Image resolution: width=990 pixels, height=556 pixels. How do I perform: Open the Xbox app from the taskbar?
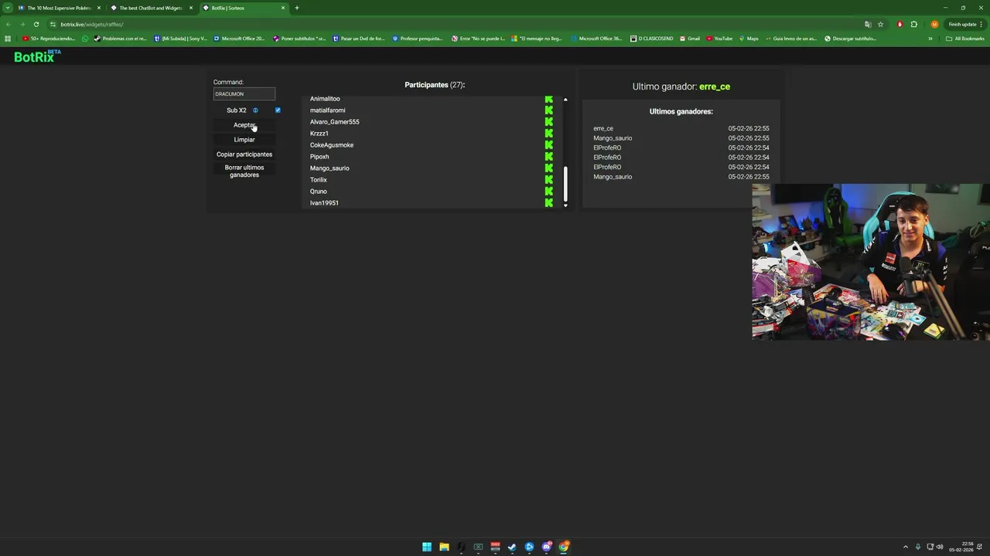point(478,547)
